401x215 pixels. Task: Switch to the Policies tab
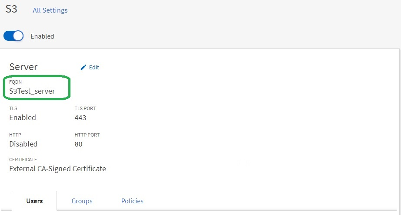(132, 201)
